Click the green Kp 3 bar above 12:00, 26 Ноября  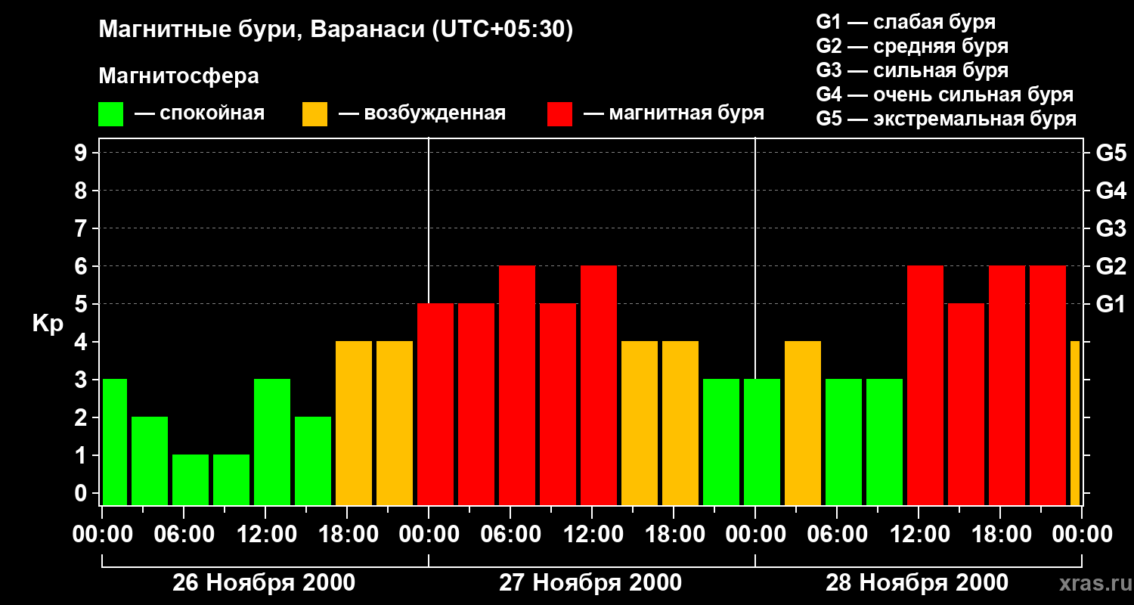[x=272, y=442]
